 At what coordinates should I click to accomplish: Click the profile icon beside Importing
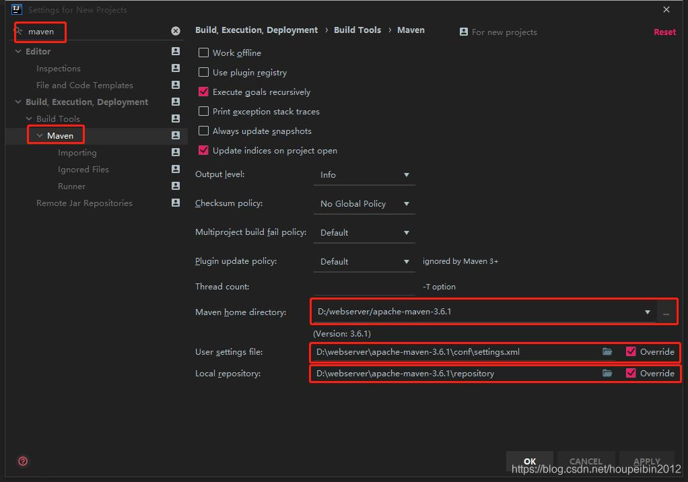point(176,152)
